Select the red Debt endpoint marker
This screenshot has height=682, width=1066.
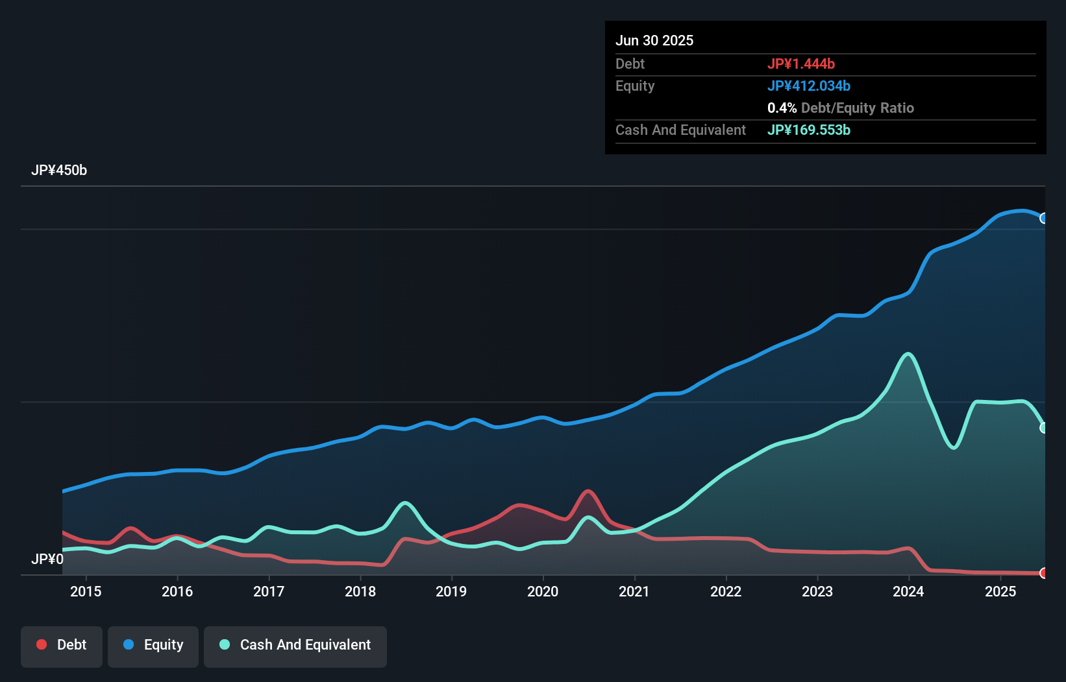coord(1043,573)
